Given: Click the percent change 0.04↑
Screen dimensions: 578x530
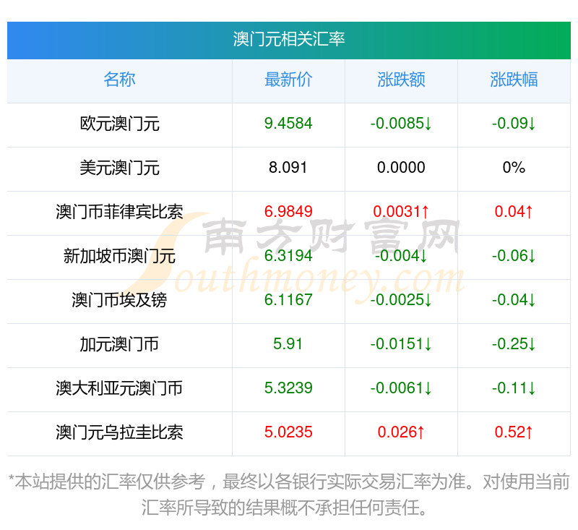Looking at the screenshot, I should pyautogui.click(x=514, y=212).
